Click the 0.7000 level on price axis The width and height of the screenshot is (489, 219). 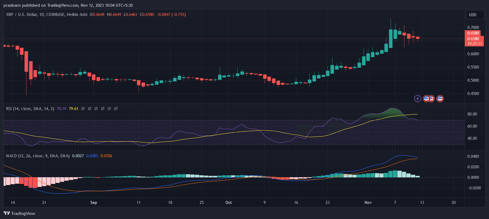pos(473,28)
